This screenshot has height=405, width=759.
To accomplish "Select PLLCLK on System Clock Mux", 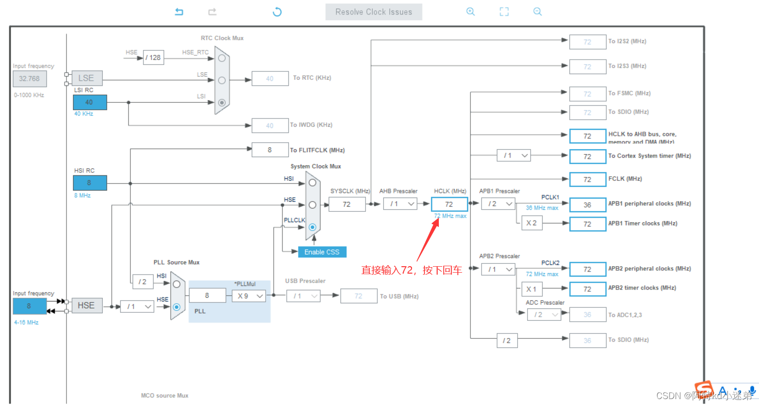I will [312, 227].
